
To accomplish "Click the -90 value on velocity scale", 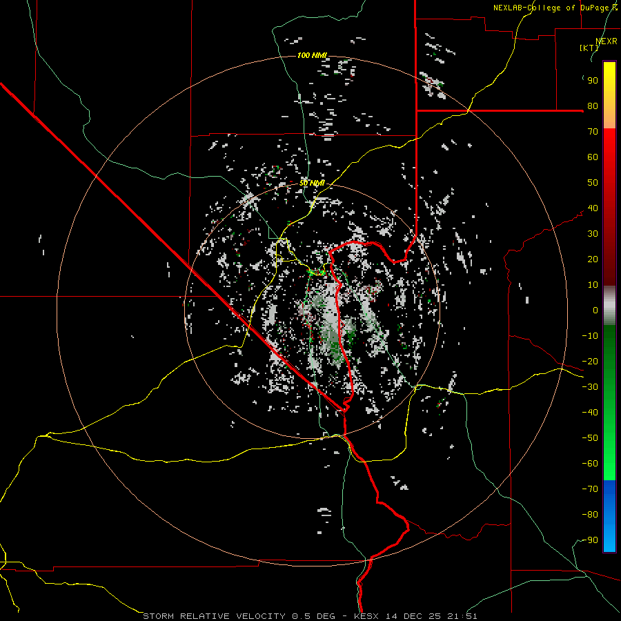I will (x=590, y=540).
